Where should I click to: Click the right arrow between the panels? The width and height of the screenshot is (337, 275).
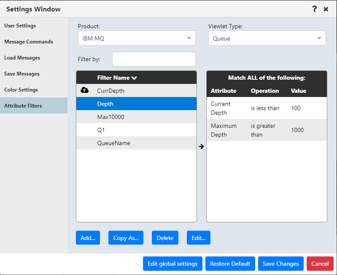point(201,146)
